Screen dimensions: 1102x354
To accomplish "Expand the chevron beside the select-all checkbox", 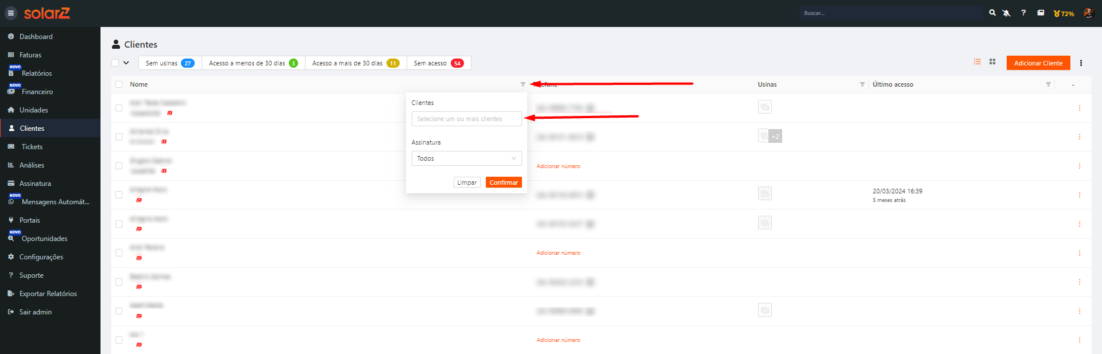I will 126,63.
